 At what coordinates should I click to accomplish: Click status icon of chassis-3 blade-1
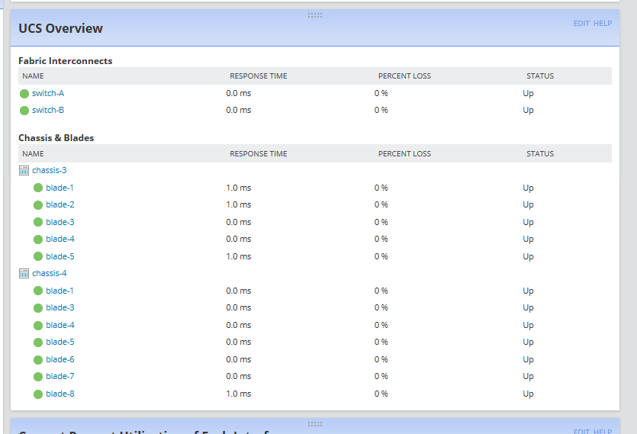38,188
